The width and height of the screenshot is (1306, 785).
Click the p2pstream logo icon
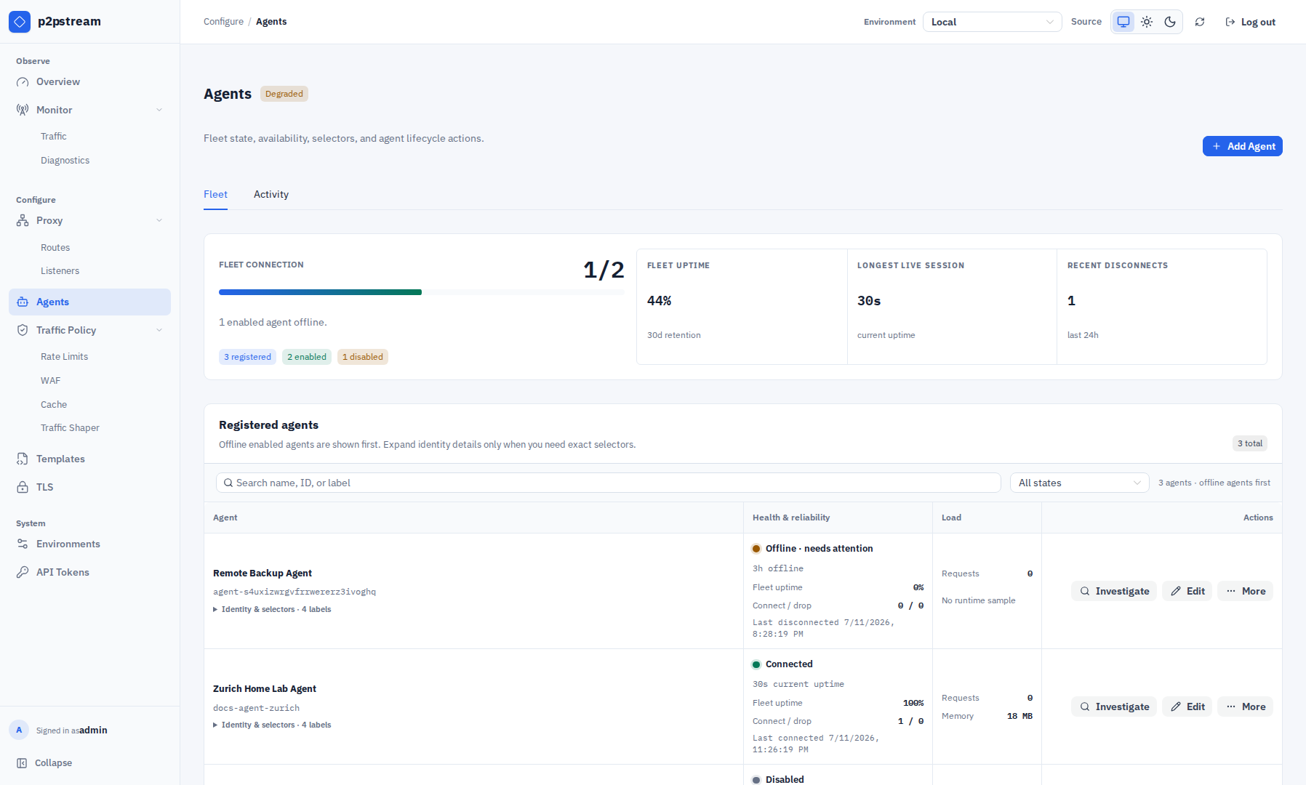click(x=20, y=22)
